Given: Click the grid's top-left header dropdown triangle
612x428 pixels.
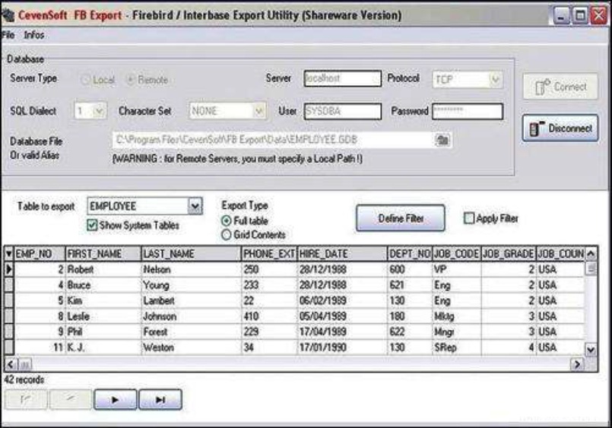Looking at the screenshot, I should (9, 254).
